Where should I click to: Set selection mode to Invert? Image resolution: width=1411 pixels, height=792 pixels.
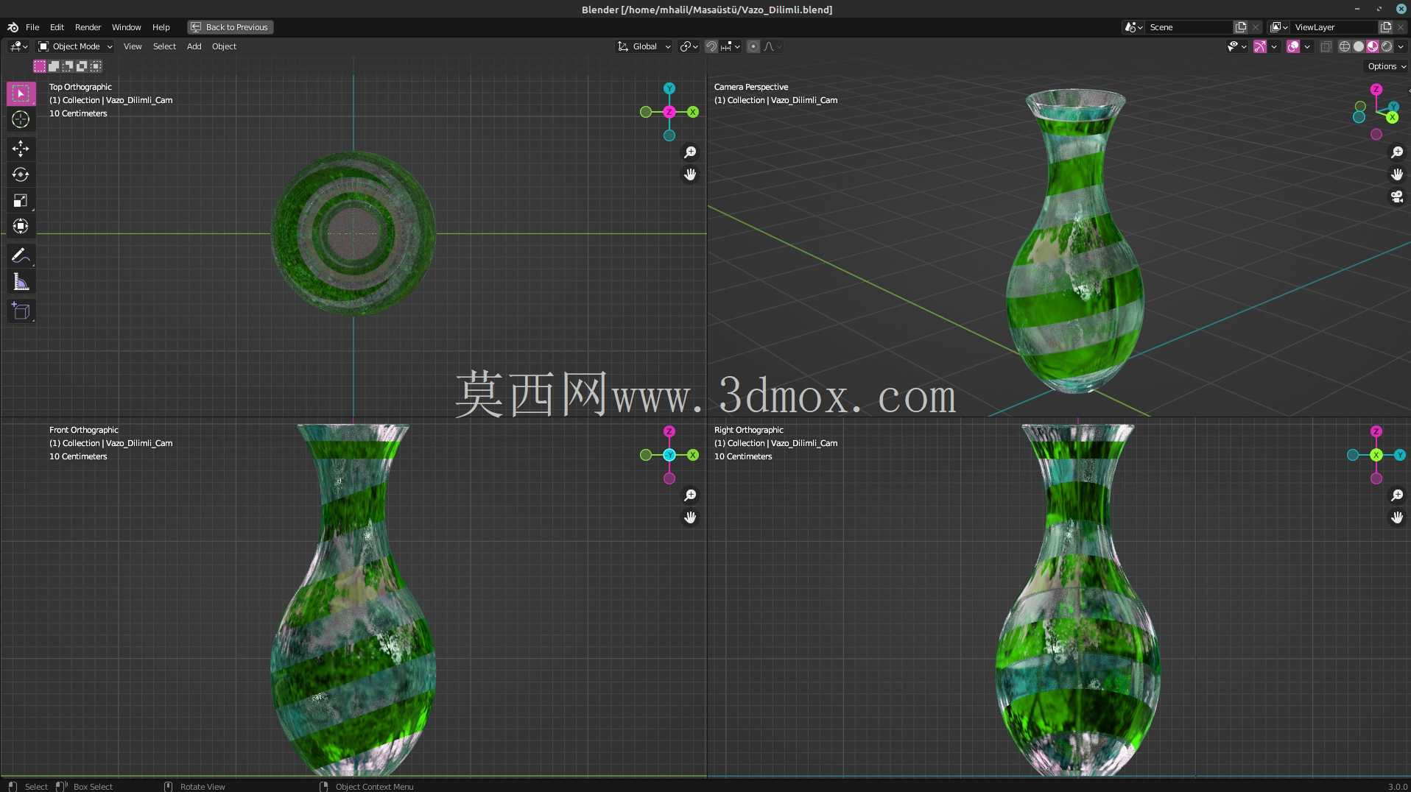pyautogui.click(x=82, y=66)
